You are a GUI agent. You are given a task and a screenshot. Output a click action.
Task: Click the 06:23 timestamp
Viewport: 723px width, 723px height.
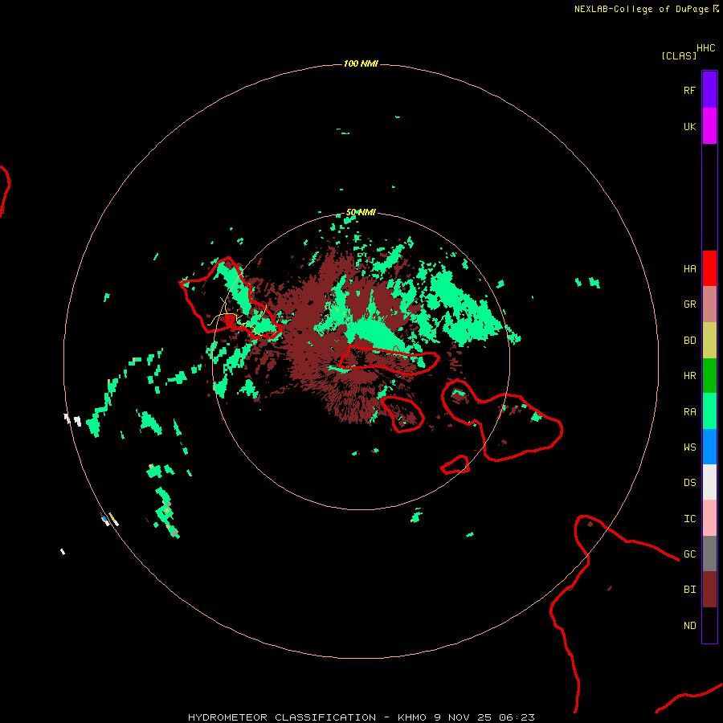(517, 717)
